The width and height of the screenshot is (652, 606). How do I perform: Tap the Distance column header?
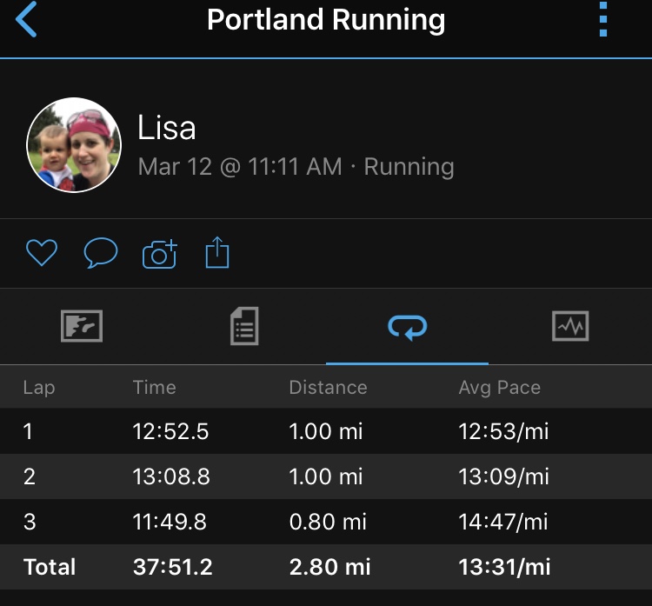click(328, 387)
